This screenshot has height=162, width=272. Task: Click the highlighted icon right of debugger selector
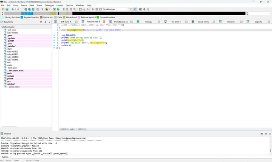tap(135, 9)
